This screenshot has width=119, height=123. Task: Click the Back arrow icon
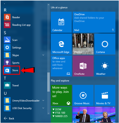[6, 118]
